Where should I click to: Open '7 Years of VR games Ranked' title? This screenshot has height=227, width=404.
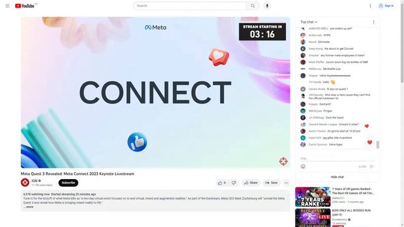pyautogui.click(x=353, y=191)
